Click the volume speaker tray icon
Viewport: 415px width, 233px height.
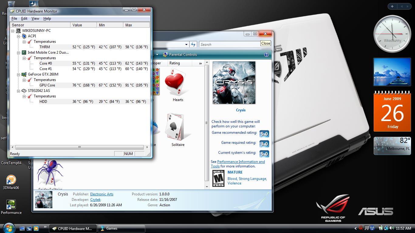coord(392,228)
